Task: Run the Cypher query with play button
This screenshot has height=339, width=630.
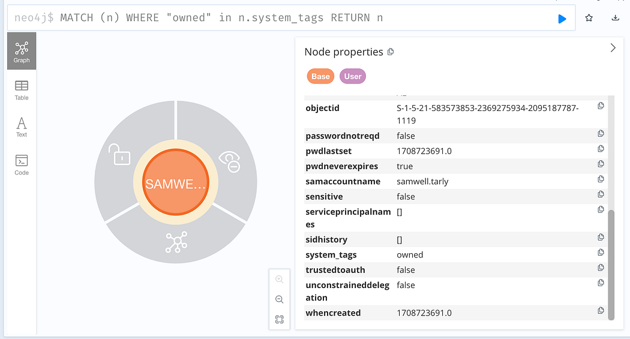Action: (562, 19)
